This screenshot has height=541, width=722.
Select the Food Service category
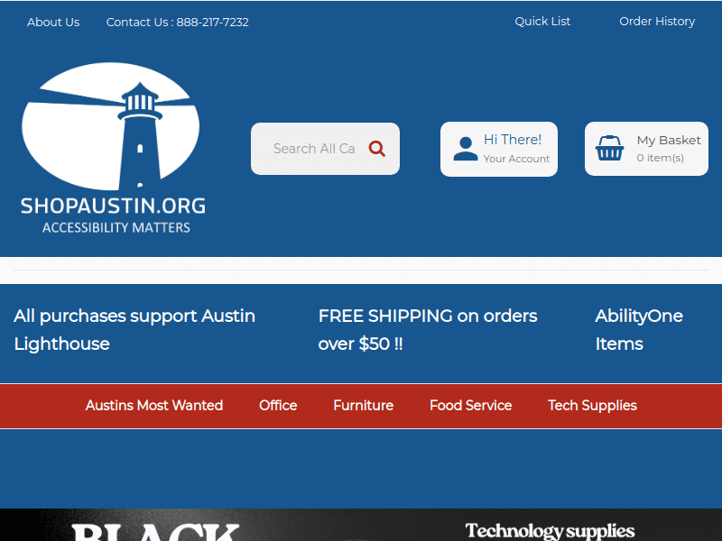point(470,405)
